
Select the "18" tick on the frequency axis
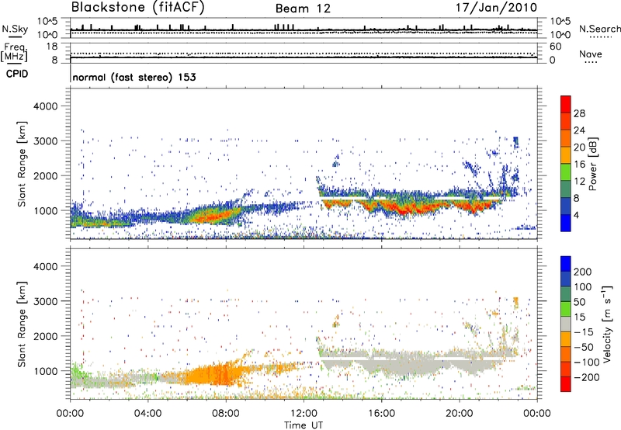52,47
